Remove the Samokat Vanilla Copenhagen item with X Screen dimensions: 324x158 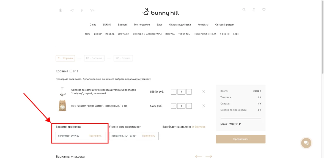[x=204, y=92]
